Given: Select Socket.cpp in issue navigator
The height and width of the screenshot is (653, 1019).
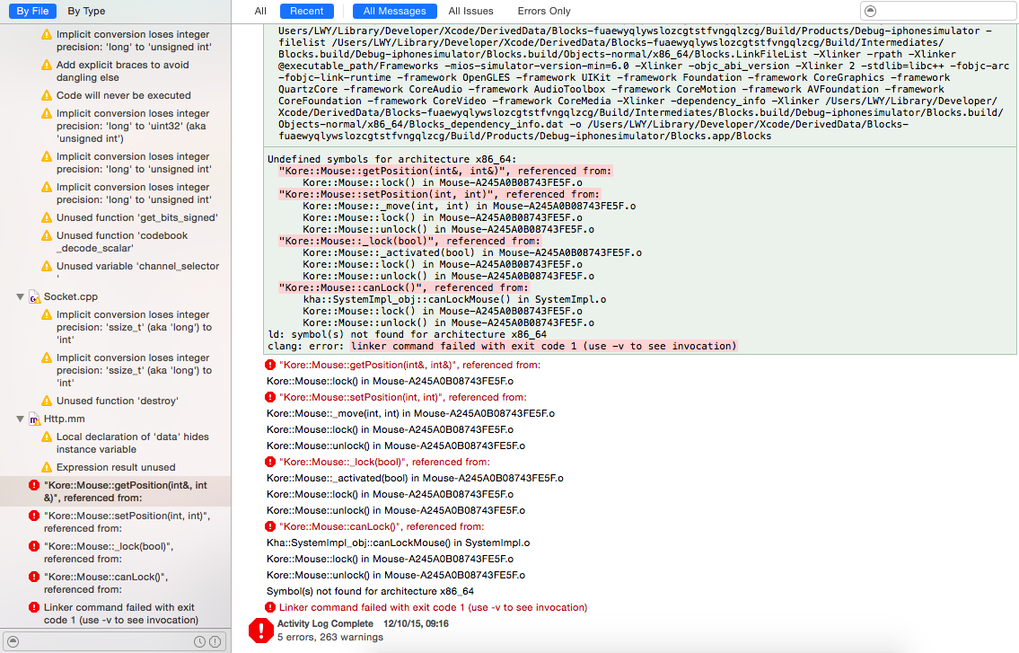Looking at the screenshot, I should click(71, 296).
